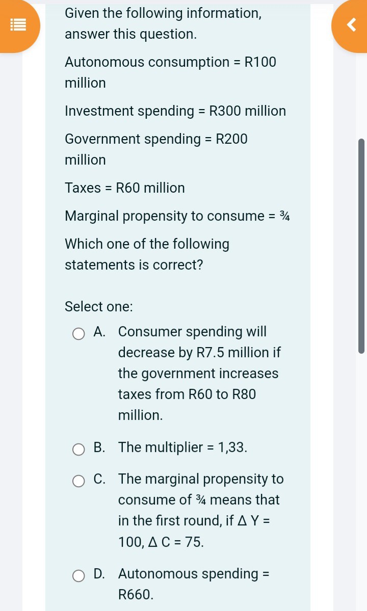The image size is (367, 611).
Task: Click the 'Taxes = R60 million' line
Action: coord(125,188)
